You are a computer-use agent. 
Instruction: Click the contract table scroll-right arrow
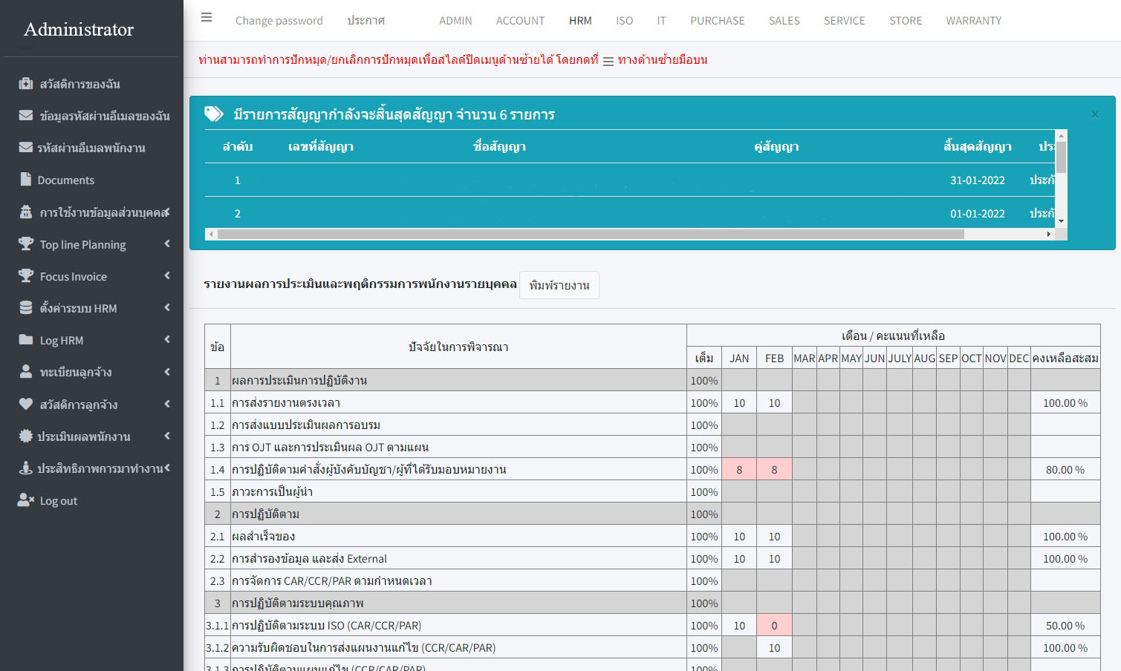tap(1048, 234)
